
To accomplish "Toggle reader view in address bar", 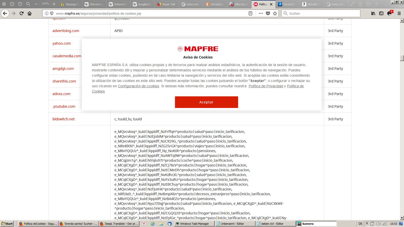I will pos(250,13).
